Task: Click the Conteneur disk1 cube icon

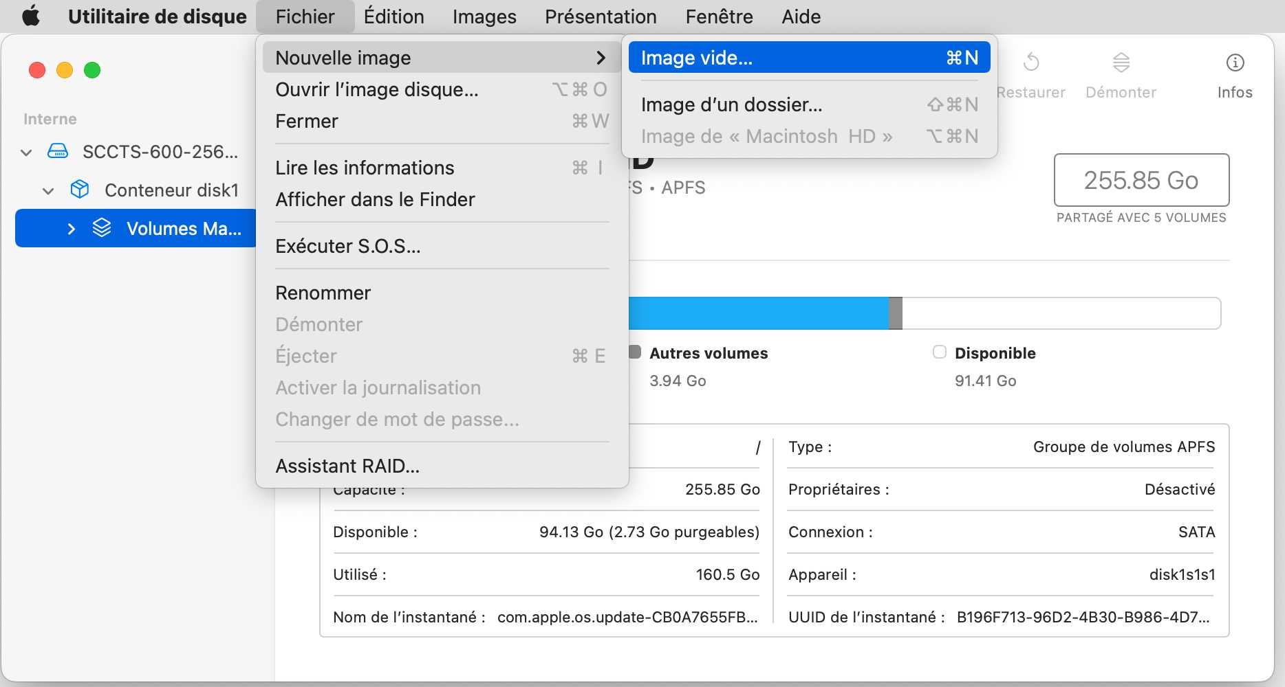Action: point(80,189)
